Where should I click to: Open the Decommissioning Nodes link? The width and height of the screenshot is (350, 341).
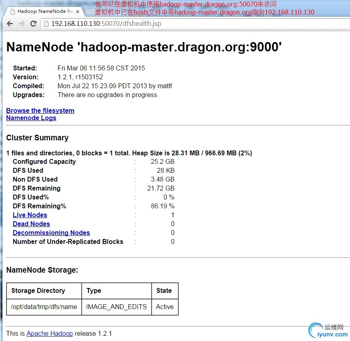tap(51, 233)
